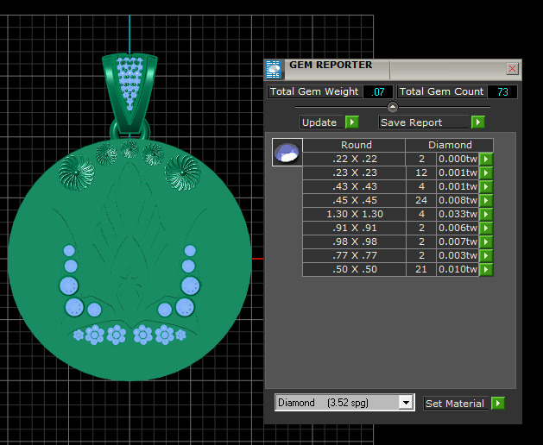Click green arrow for 1.30 X 1.30 row
The width and height of the screenshot is (543, 445).
[x=486, y=215]
